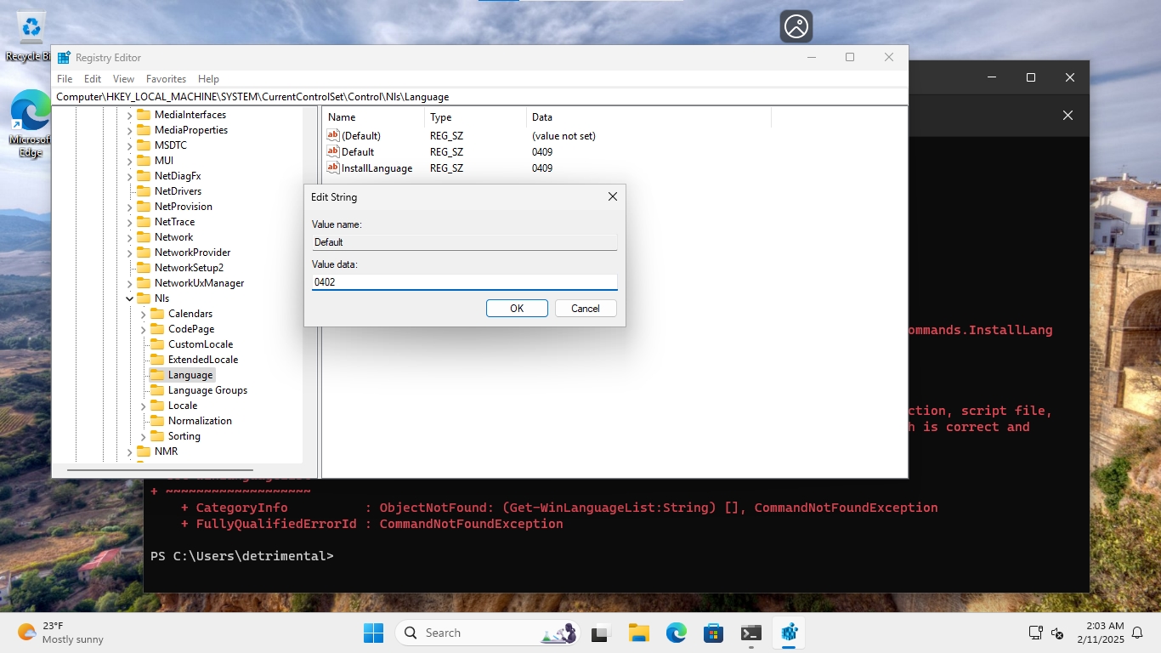The image size is (1161, 653).
Task: Cancel the Edit String dialog
Action: [x=586, y=309]
